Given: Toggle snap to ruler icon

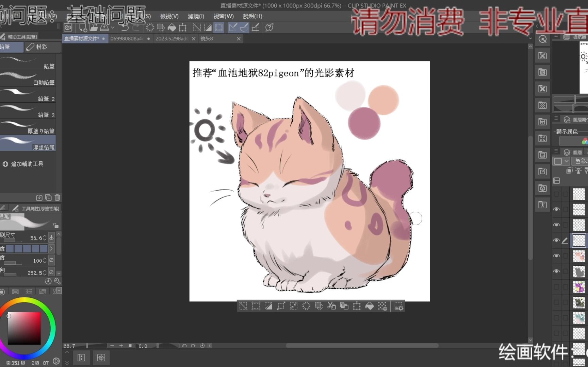Looking at the screenshot, I should click(x=233, y=28).
